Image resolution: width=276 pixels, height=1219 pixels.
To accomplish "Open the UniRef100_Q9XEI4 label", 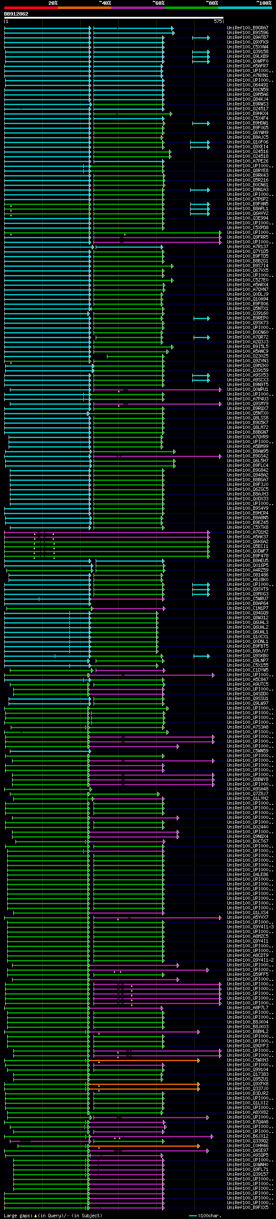I will coord(247,147).
